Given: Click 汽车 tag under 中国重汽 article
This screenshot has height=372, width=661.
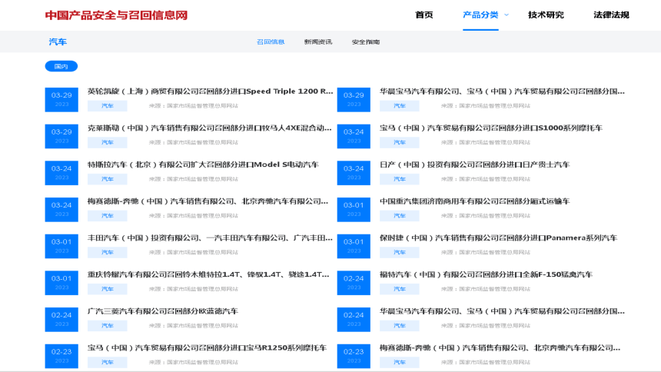Looking at the screenshot, I should click(x=400, y=216).
